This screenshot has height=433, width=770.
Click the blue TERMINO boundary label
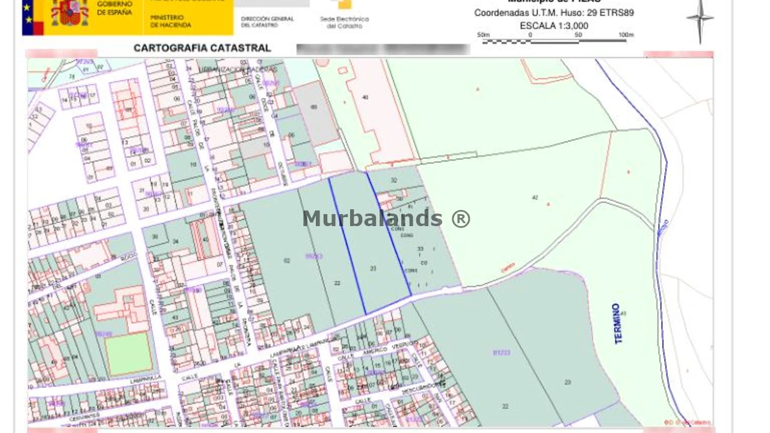(x=617, y=324)
